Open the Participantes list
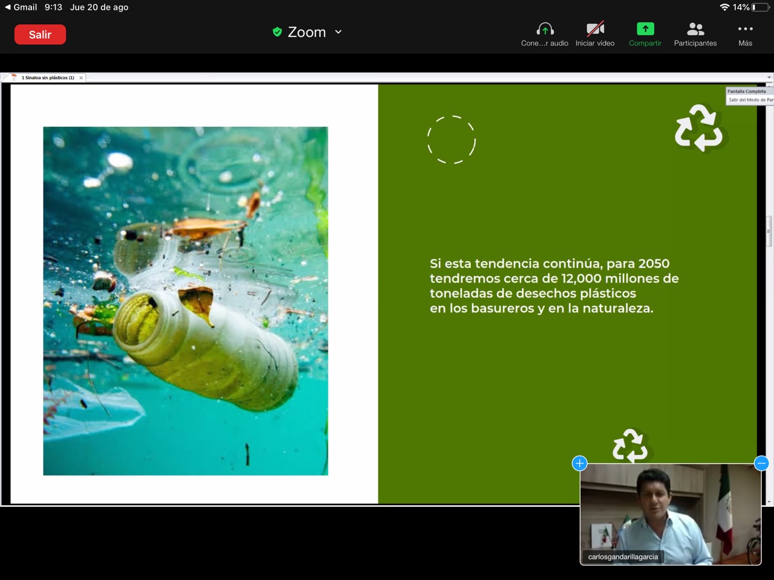This screenshot has height=580, width=774. pyautogui.click(x=695, y=34)
